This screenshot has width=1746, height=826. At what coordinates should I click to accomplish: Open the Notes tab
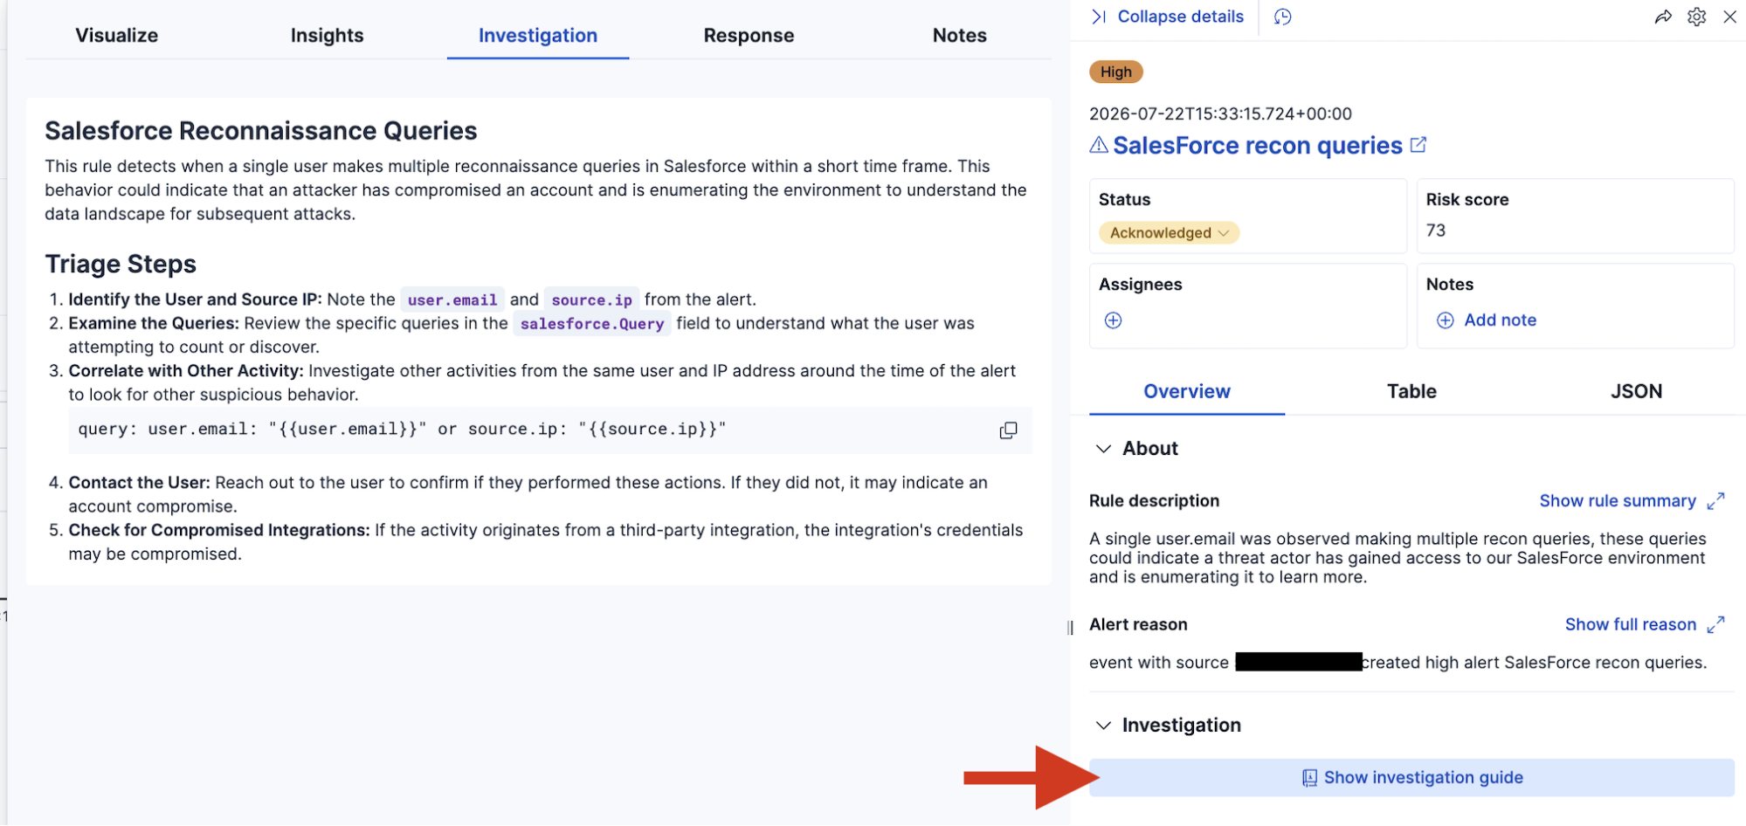click(x=960, y=36)
